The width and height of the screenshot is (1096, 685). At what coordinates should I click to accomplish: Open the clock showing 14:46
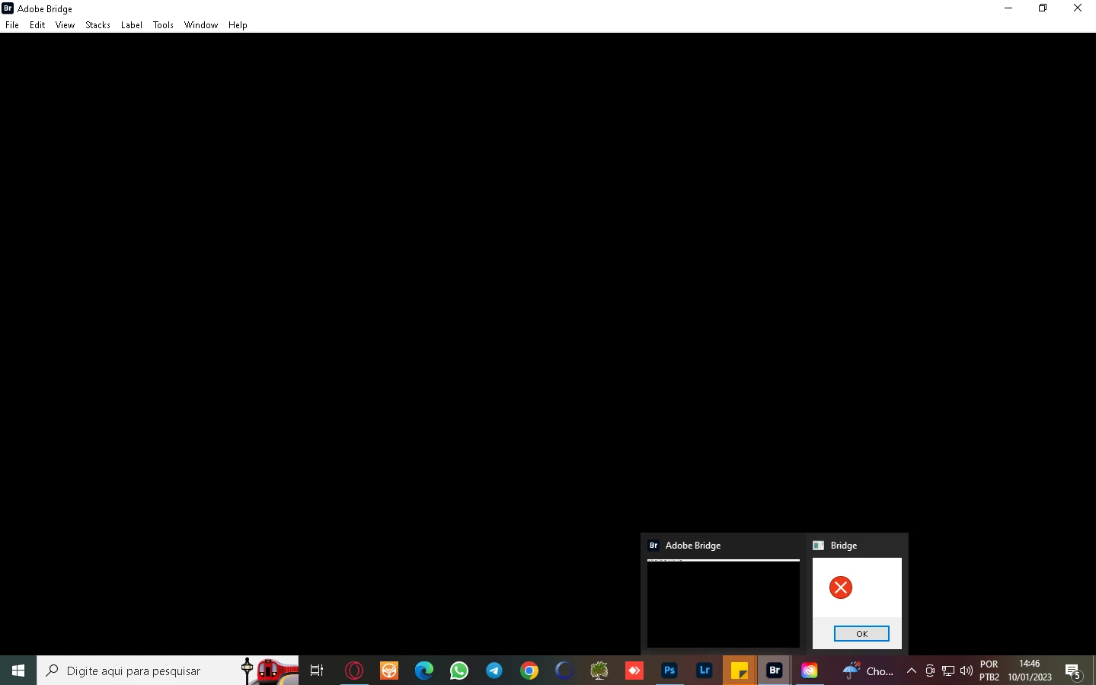click(1030, 671)
